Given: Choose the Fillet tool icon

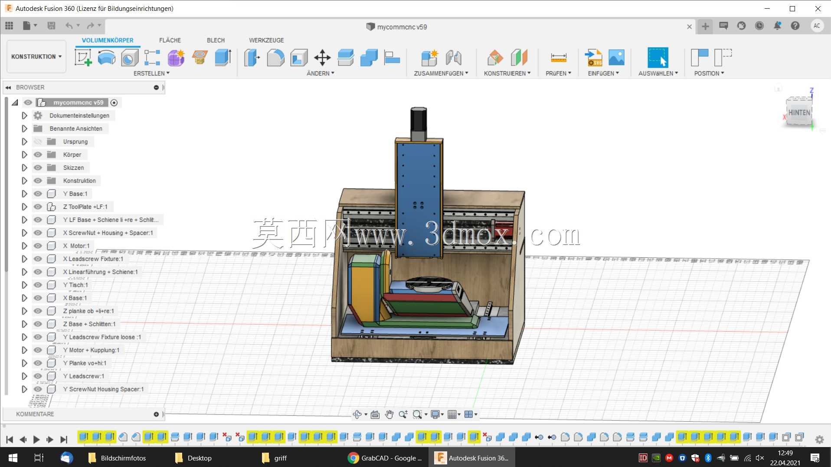Looking at the screenshot, I should click(x=275, y=57).
